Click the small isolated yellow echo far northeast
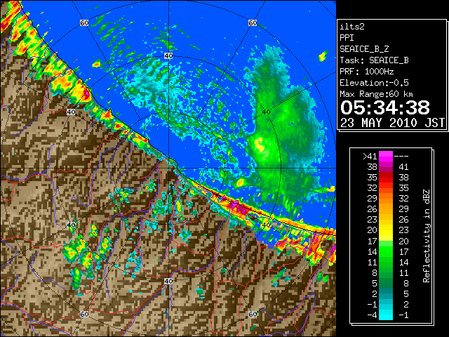Image resolution: width=449 pixels, height=337 pixels. [x=323, y=56]
